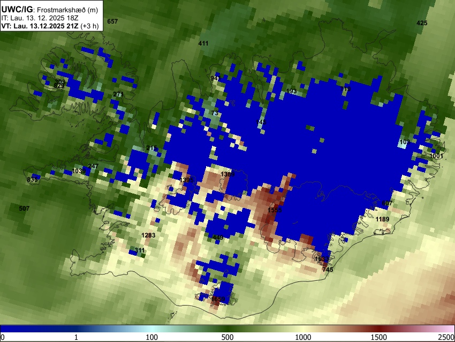Click the 607 map value
Image resolution: width=455 pixels, height=342 pixels.
pyautogui.click(x=387, y=203)
